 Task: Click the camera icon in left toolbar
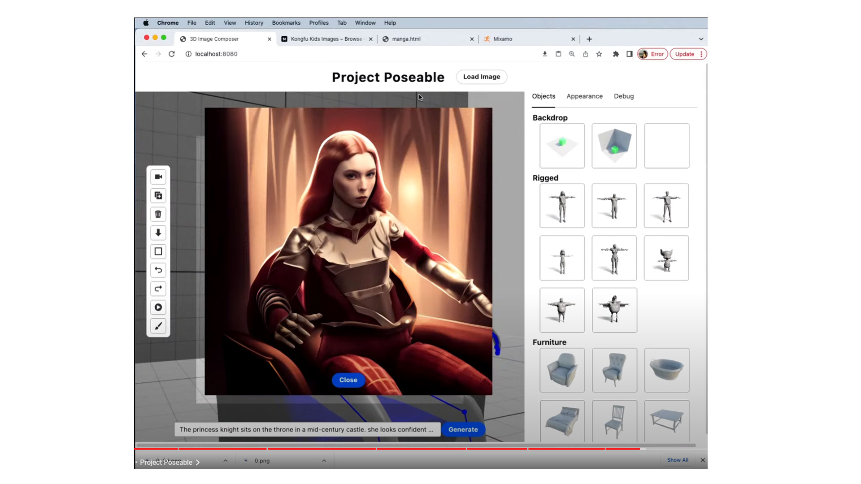[x=158, y=177]
